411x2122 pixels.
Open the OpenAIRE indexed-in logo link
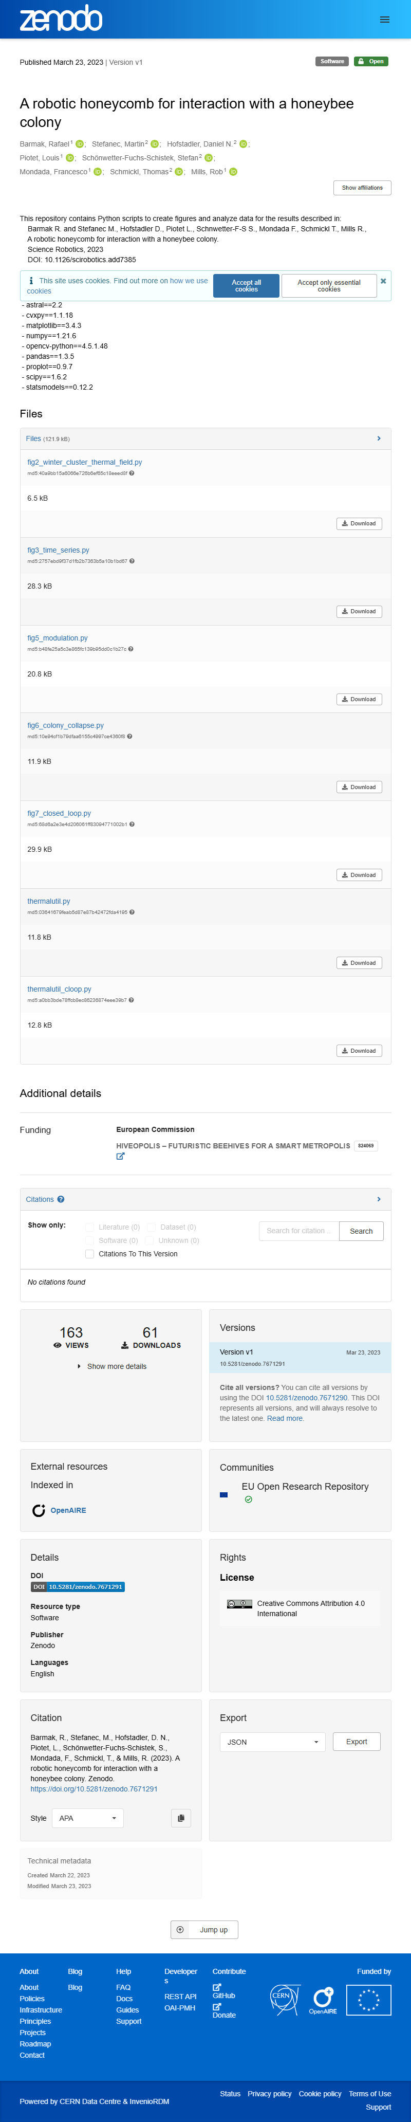[59, 1510]
